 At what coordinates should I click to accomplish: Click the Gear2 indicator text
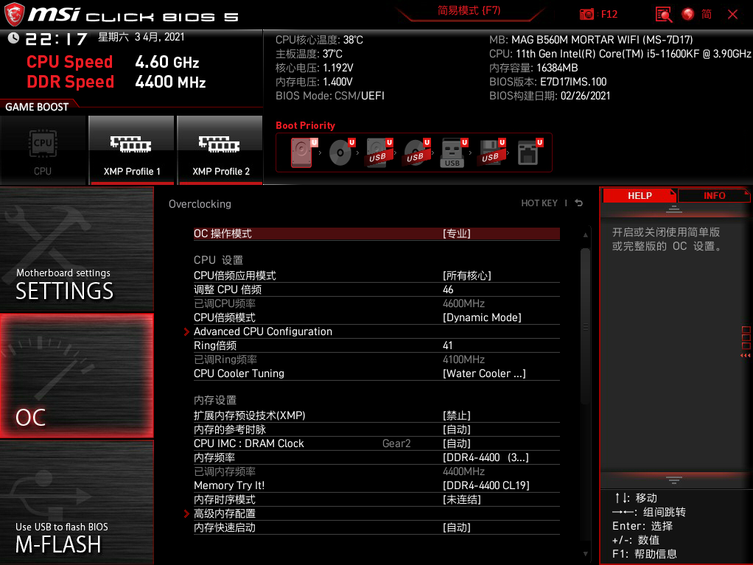tap(396, 443)
